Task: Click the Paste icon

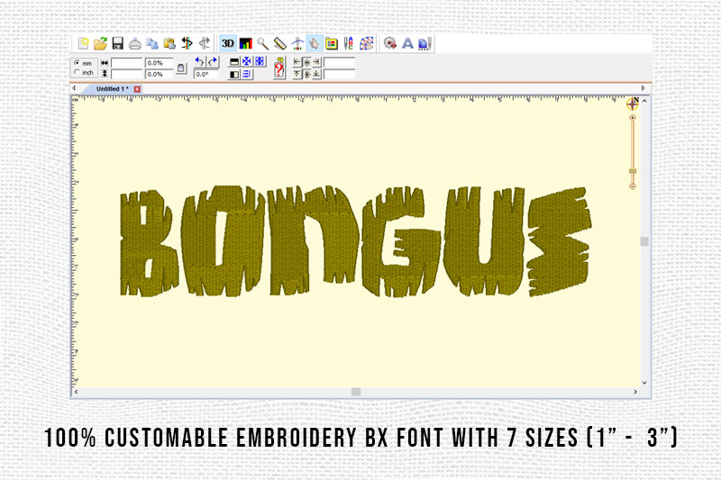Action: click(x=169, y=43)
